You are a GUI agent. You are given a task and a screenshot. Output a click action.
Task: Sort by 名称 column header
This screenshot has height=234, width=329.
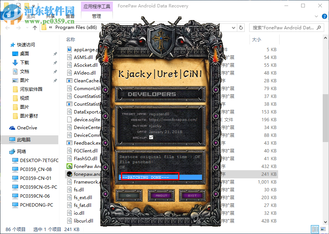click(71, 39)
